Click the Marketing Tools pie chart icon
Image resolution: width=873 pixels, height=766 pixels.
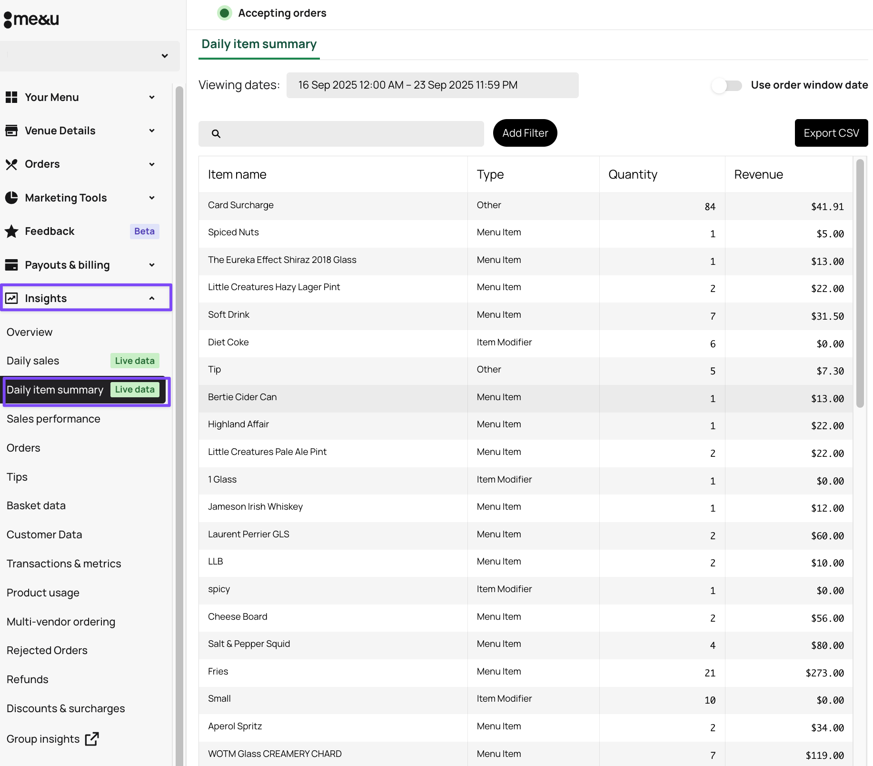tap(11, 198)
